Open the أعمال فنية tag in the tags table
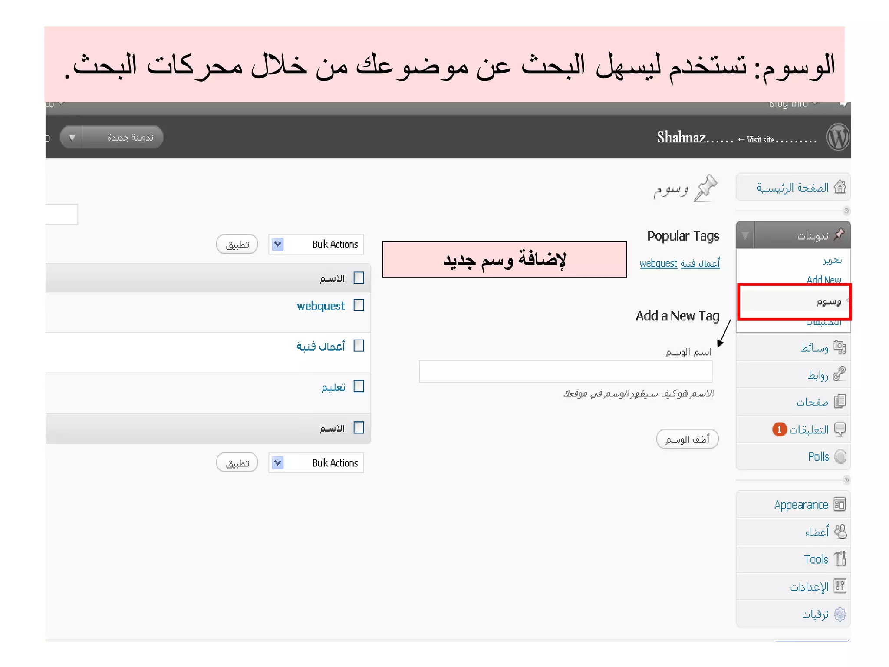Screen dimensions: 889x667 click(x=321, y=346)
